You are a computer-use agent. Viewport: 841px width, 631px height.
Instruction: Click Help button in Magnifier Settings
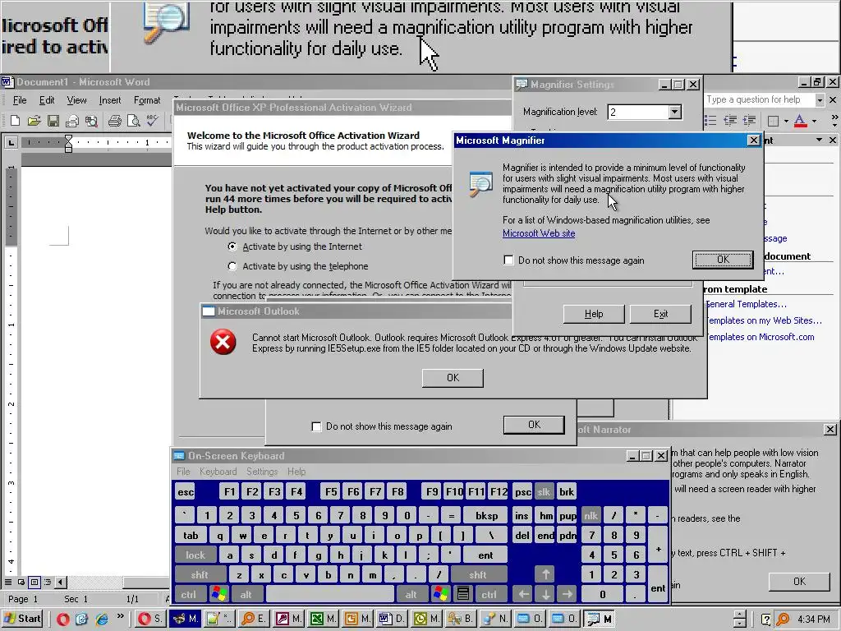click(594, 314)
